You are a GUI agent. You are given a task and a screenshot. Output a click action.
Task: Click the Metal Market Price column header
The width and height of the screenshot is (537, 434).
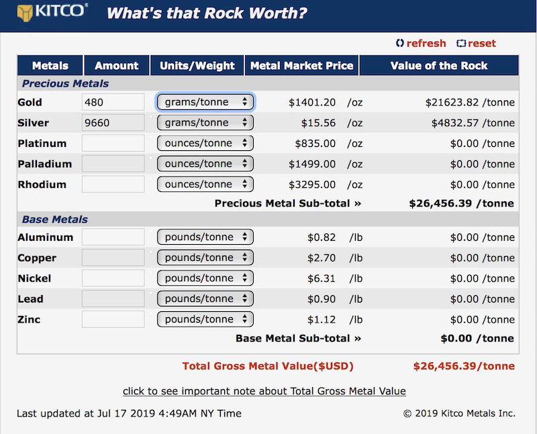[x=301, y=65]
